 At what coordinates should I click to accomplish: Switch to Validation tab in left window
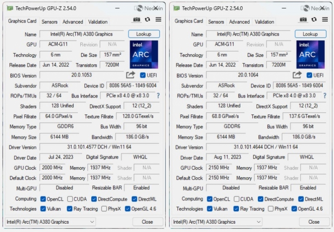coord(98,22)
